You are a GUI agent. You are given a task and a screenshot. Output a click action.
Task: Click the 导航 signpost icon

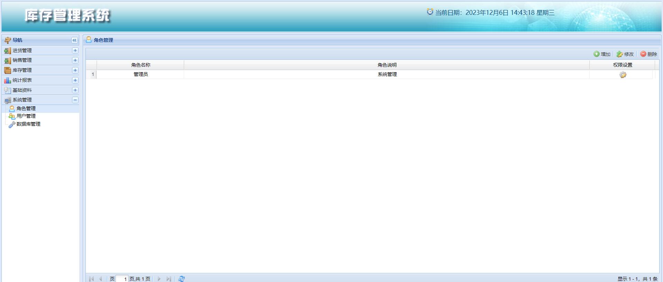pos(8,40)
